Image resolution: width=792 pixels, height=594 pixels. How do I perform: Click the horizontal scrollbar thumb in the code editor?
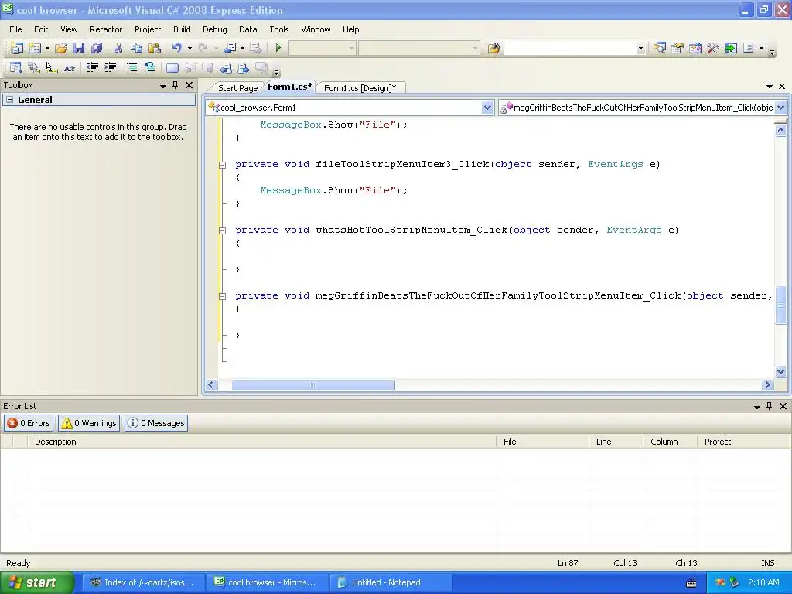point(312,385)
